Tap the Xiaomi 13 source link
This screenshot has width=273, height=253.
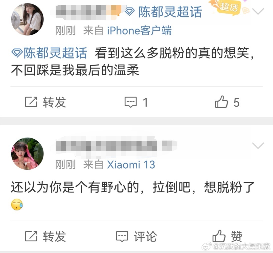131,165
